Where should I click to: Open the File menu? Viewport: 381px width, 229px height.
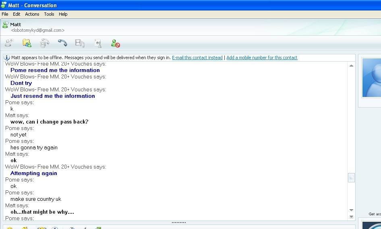click(x=5, y=14)
